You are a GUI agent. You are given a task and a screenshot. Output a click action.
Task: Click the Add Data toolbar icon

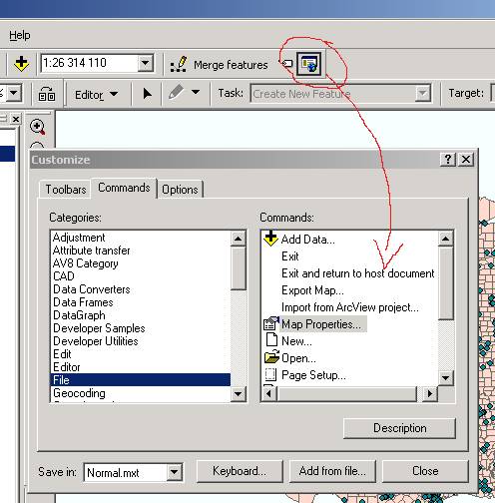[x=21, y=63]
